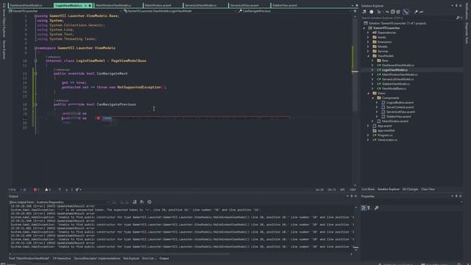The image size is (471, 265).
Task: Expand the Dependencies node
Action: 368,32
